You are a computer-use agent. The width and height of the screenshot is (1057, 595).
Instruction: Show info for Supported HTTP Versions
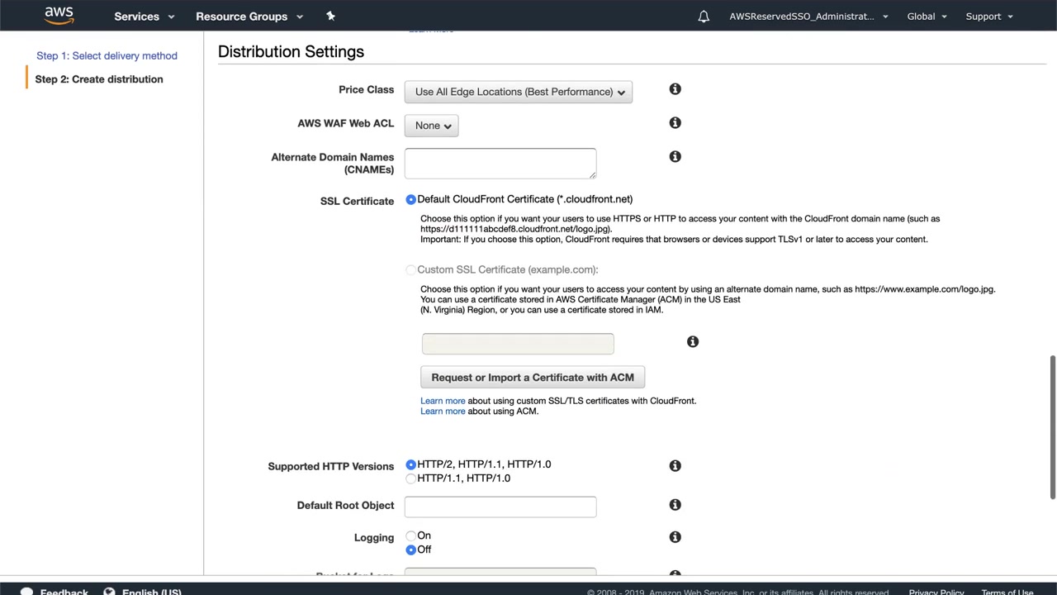tap(675, 466)
